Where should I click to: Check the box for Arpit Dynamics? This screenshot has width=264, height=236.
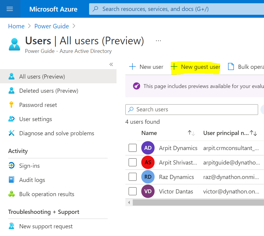point(132,148)
